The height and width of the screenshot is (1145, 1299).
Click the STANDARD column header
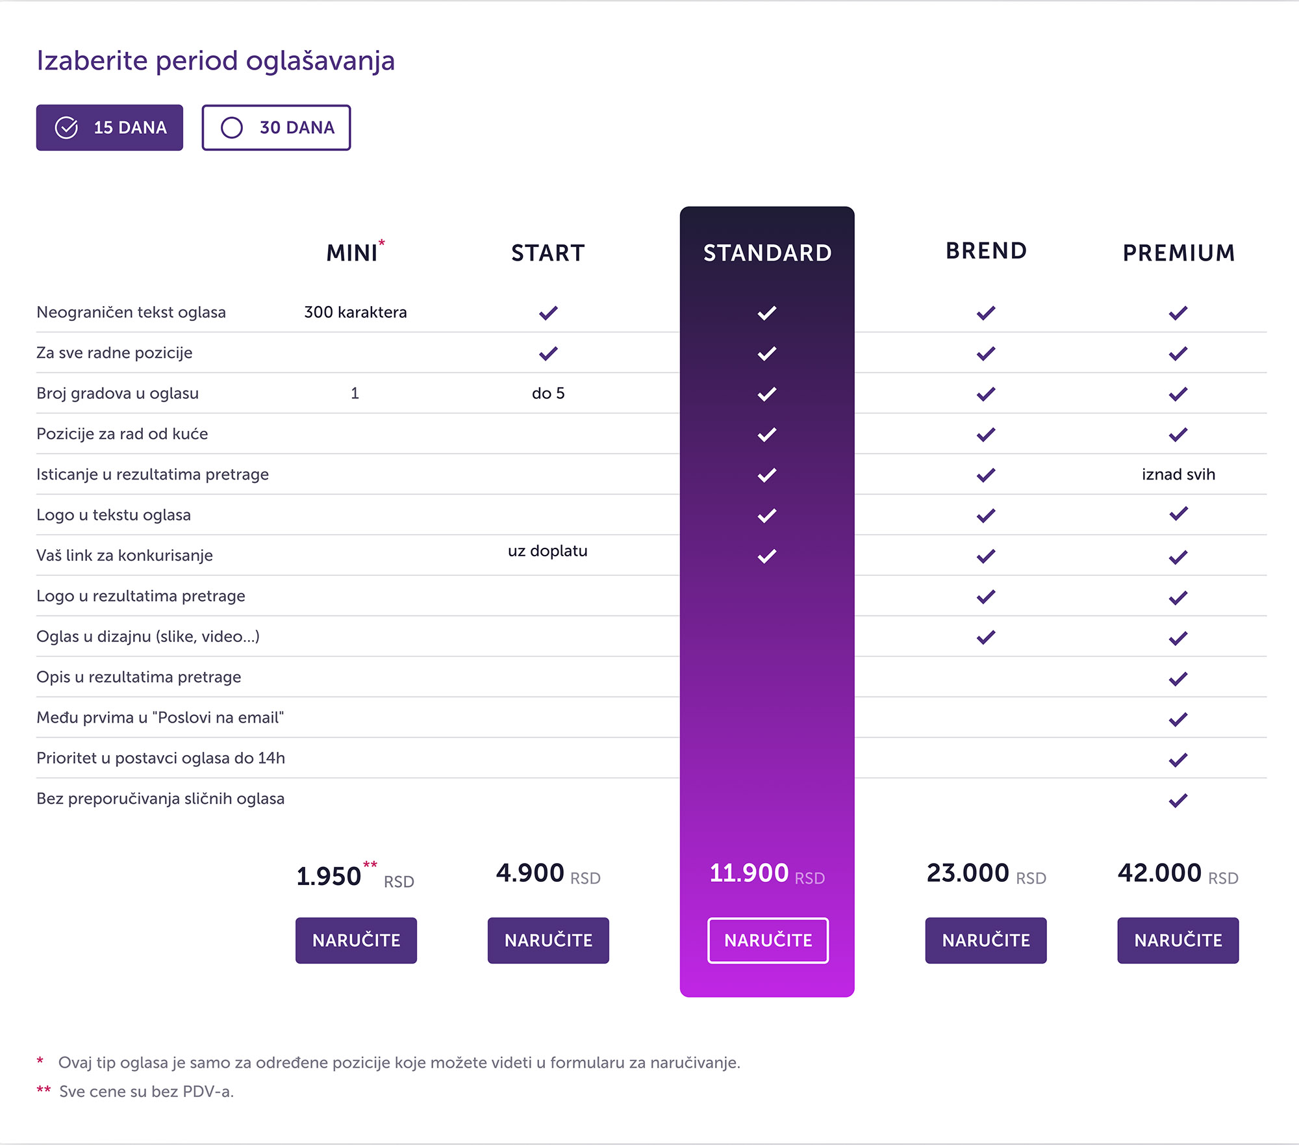tap(767, 253)
